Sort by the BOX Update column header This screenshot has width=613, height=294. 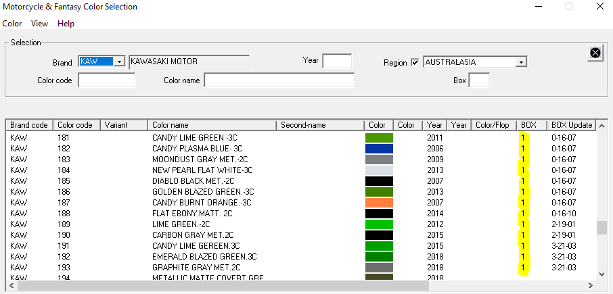(x=571, y=125)
